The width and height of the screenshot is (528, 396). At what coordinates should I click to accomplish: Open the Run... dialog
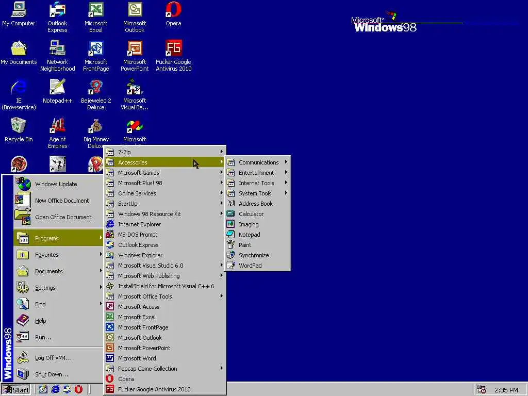(x=58, y=337)
